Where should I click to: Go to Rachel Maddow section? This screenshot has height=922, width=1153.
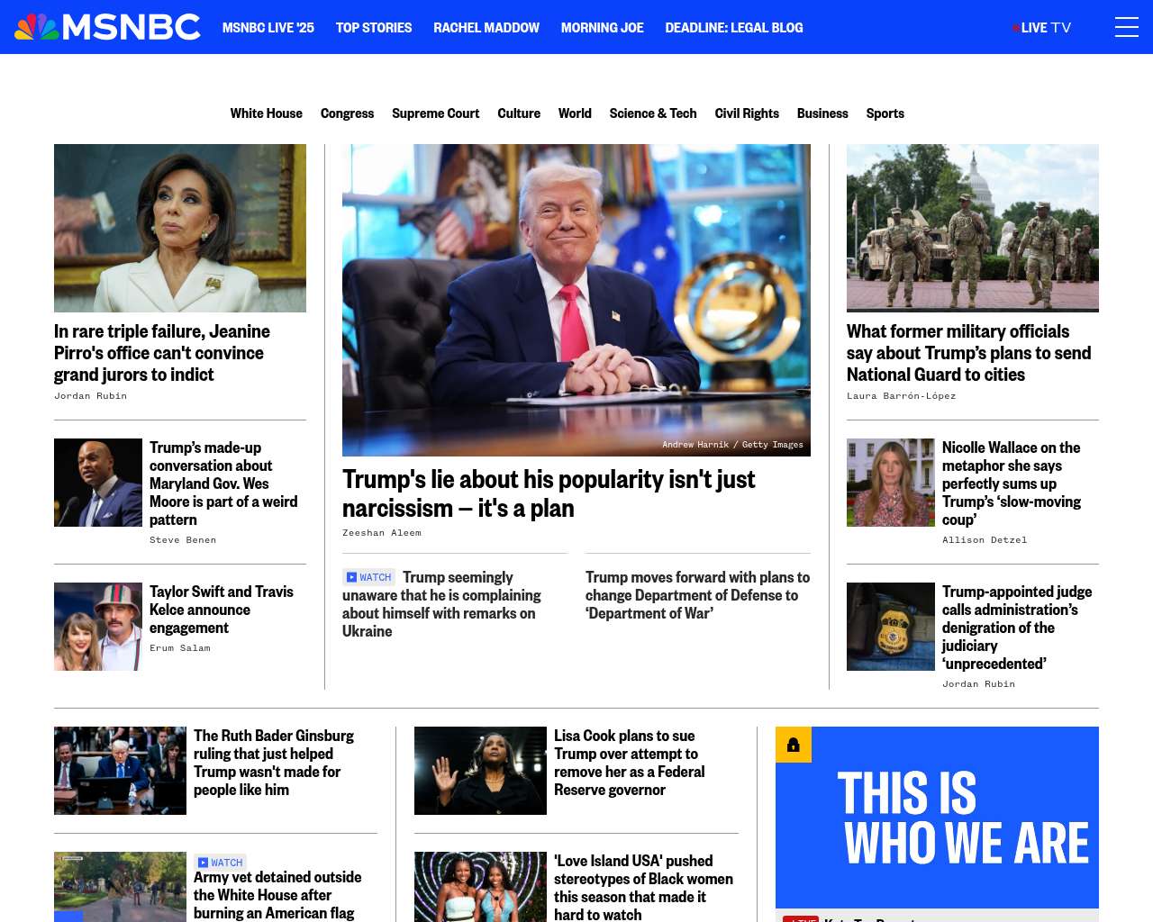[x=486, y=28]
